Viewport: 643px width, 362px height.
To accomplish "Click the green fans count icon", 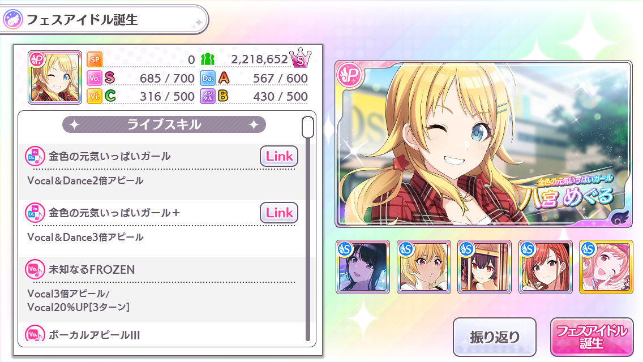I will [208, 59].
